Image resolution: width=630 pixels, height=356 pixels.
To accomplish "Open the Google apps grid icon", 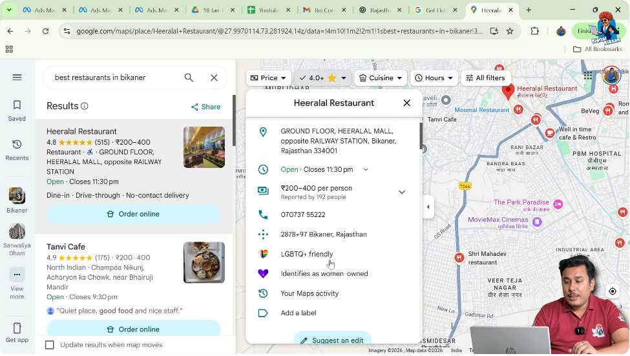I will 588,76.
